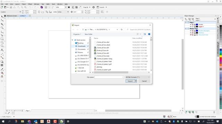
Task: Click Layer Manager View icon in Object Manager
Action: point(193,19)
